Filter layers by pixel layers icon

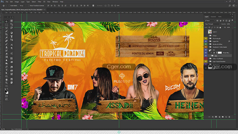point(217,21)
